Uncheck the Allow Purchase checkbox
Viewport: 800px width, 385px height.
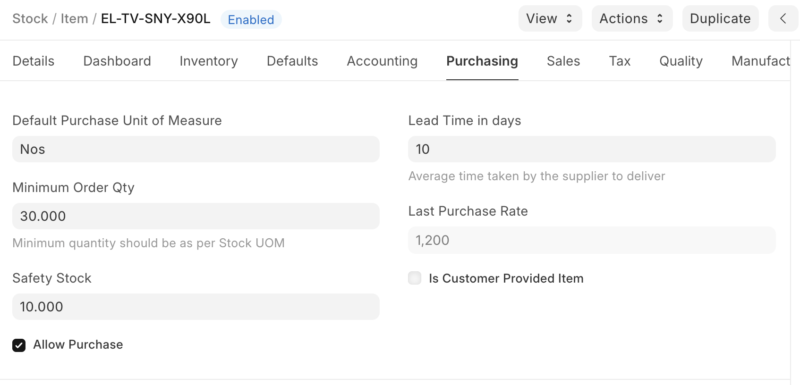point(19,345)
